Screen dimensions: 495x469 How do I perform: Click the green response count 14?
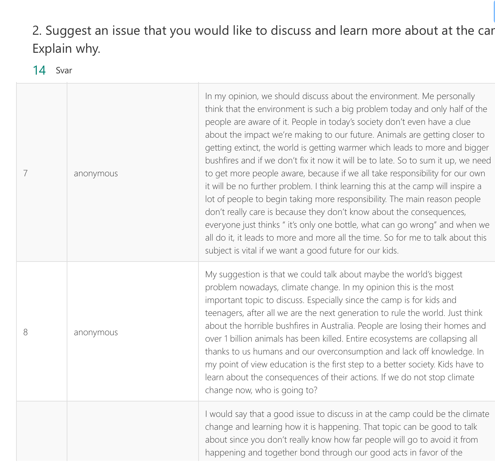[39, 70]
